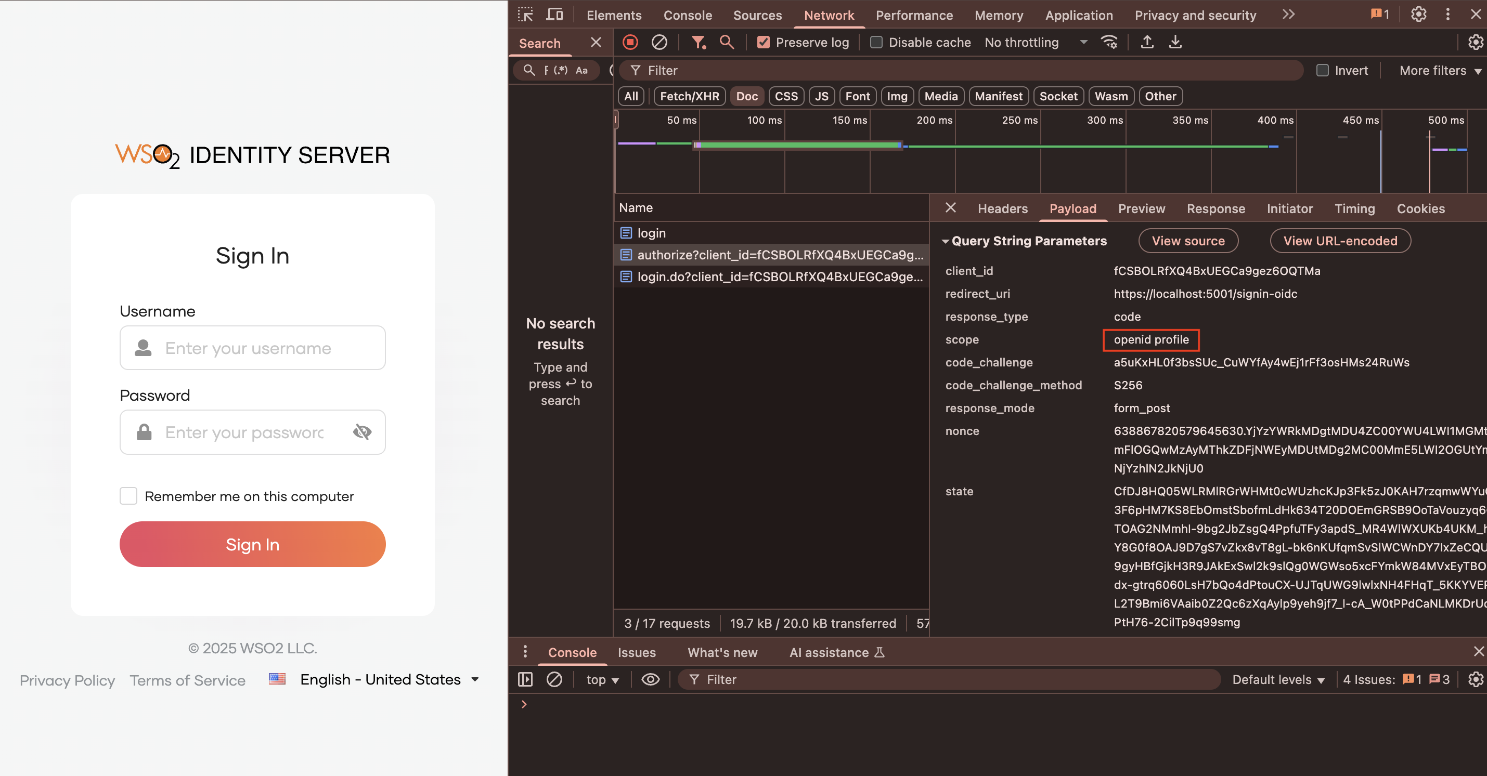1487x776 pixels.
Task: Focus the console Filter field
Action: (949, 679)
